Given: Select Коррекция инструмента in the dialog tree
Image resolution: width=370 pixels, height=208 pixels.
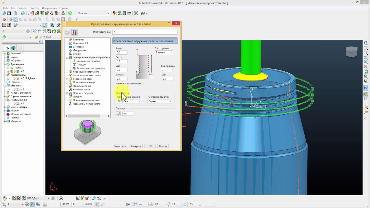Looking at the screenshot, I should pos(86,72).
